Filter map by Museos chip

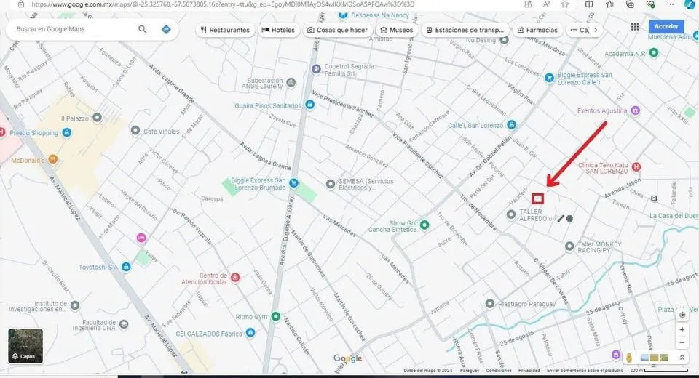pos(396,30)
